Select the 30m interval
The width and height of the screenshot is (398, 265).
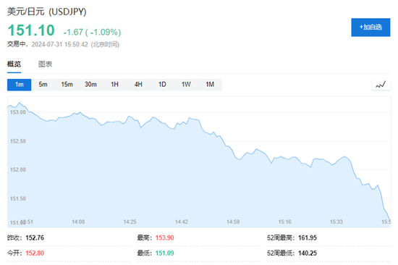click(x=90, y=85)
